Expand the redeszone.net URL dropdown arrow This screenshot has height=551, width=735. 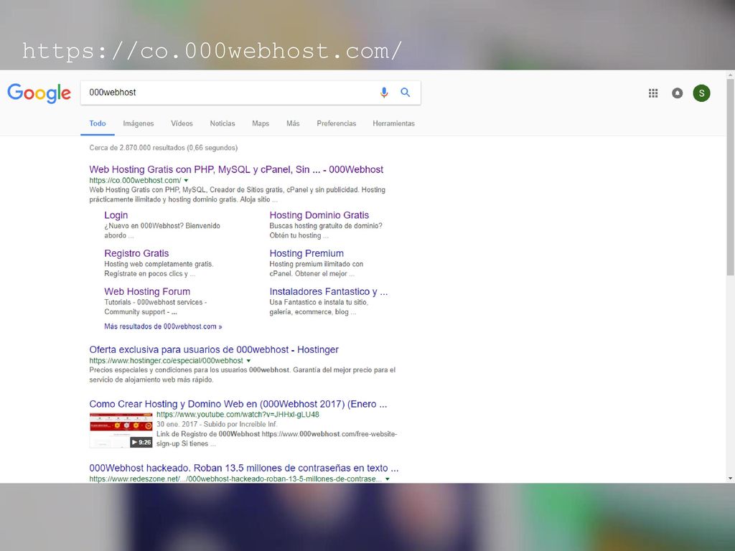click(387, 479)
